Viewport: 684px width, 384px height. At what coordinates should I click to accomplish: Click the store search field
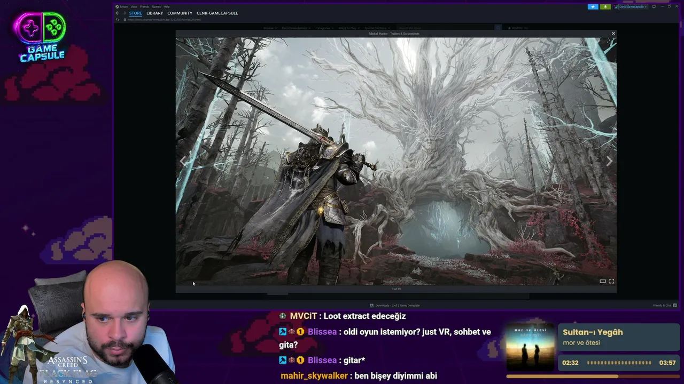click(x=445, y=28)
